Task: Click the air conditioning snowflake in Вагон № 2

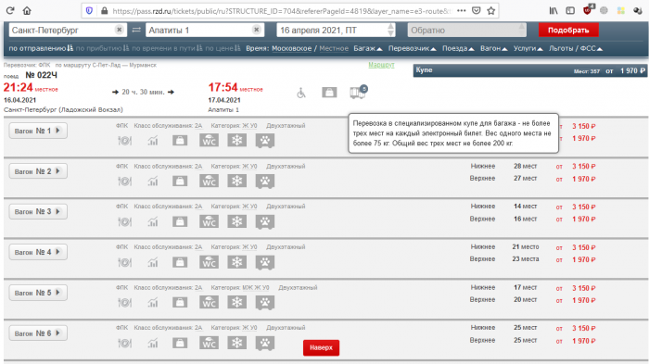Action: click(x=236, y=181)
